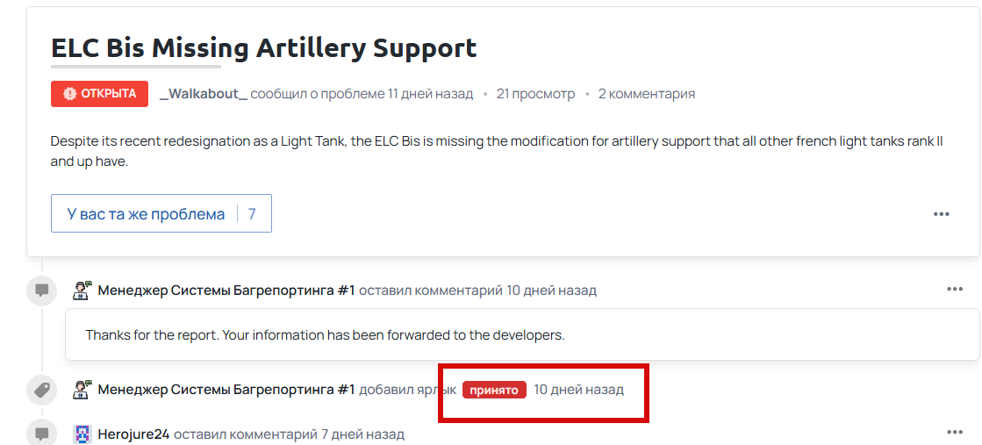Click the manager avatar beside the first comment
The width and height of the screenshot is (982, 445).
pos(82,291)
